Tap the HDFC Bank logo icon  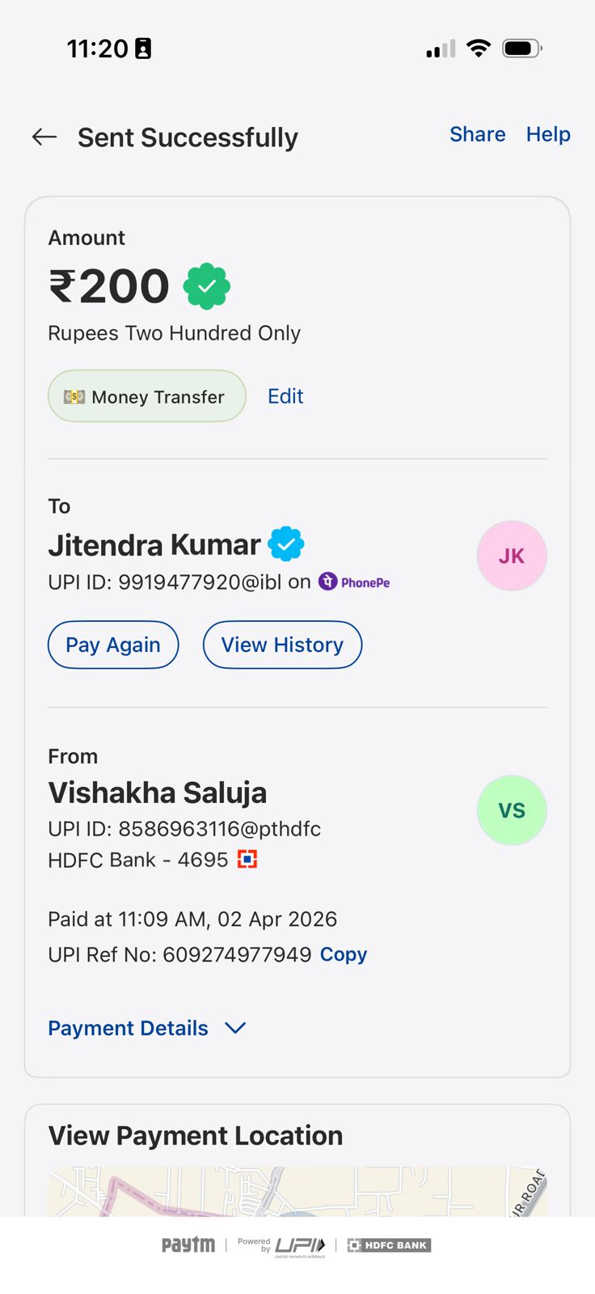247,859
